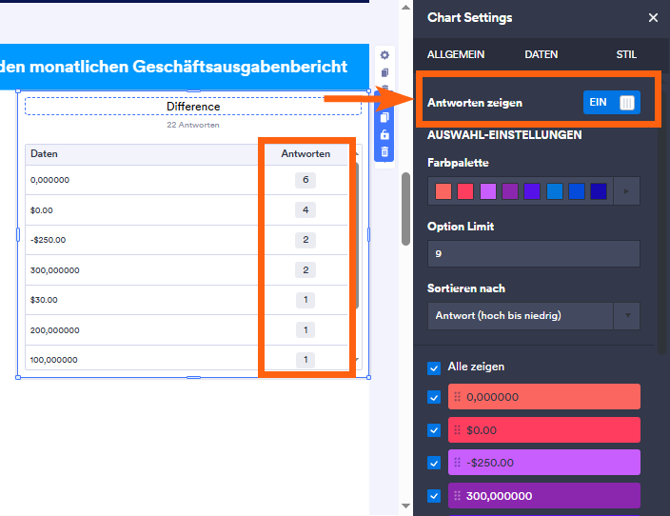
Task: Click the table's scroll-down arrow at bottom
Action: [x=357, y=359]
